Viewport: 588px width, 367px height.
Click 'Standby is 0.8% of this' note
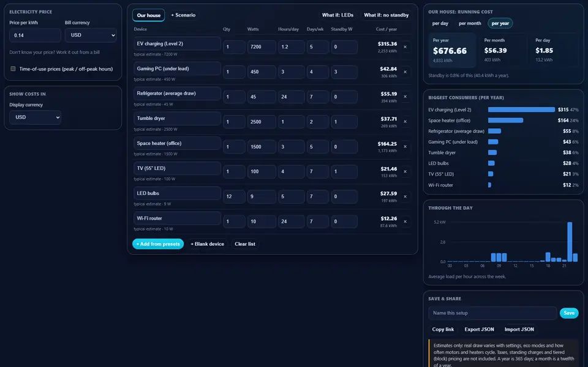pyautogui.click(x=469, y=76)
